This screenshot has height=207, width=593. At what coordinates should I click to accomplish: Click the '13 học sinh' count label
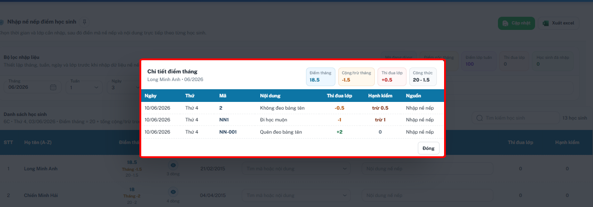(574, 118)
